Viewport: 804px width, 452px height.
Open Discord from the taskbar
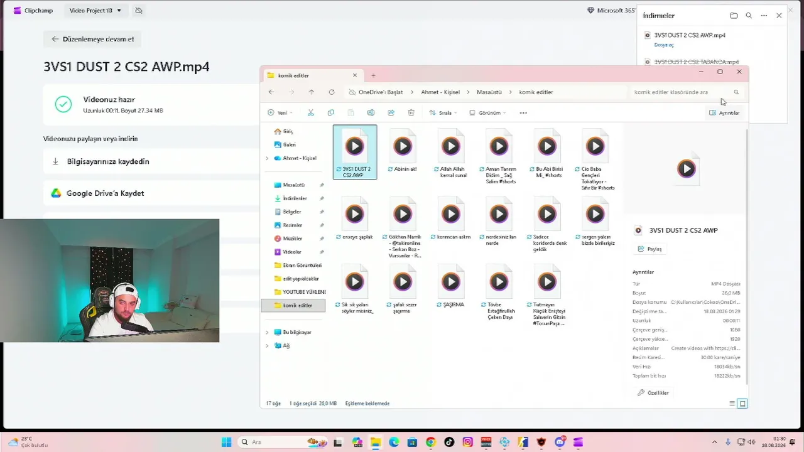[560, 442]
